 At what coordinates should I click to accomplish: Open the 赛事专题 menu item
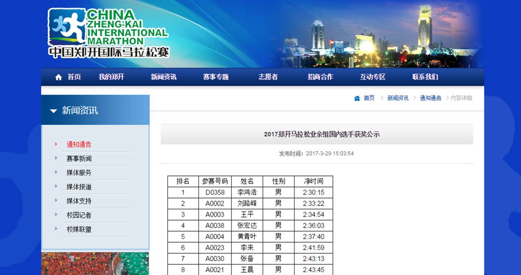click(x=216, y=77)
